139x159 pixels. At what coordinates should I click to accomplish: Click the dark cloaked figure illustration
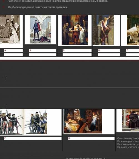pyautogui.click(x=131, y=120)
